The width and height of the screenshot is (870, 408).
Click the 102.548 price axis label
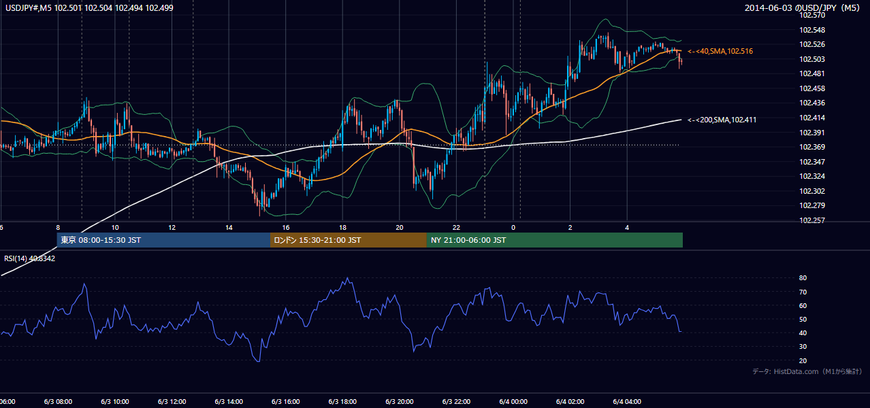pos(811,30)
